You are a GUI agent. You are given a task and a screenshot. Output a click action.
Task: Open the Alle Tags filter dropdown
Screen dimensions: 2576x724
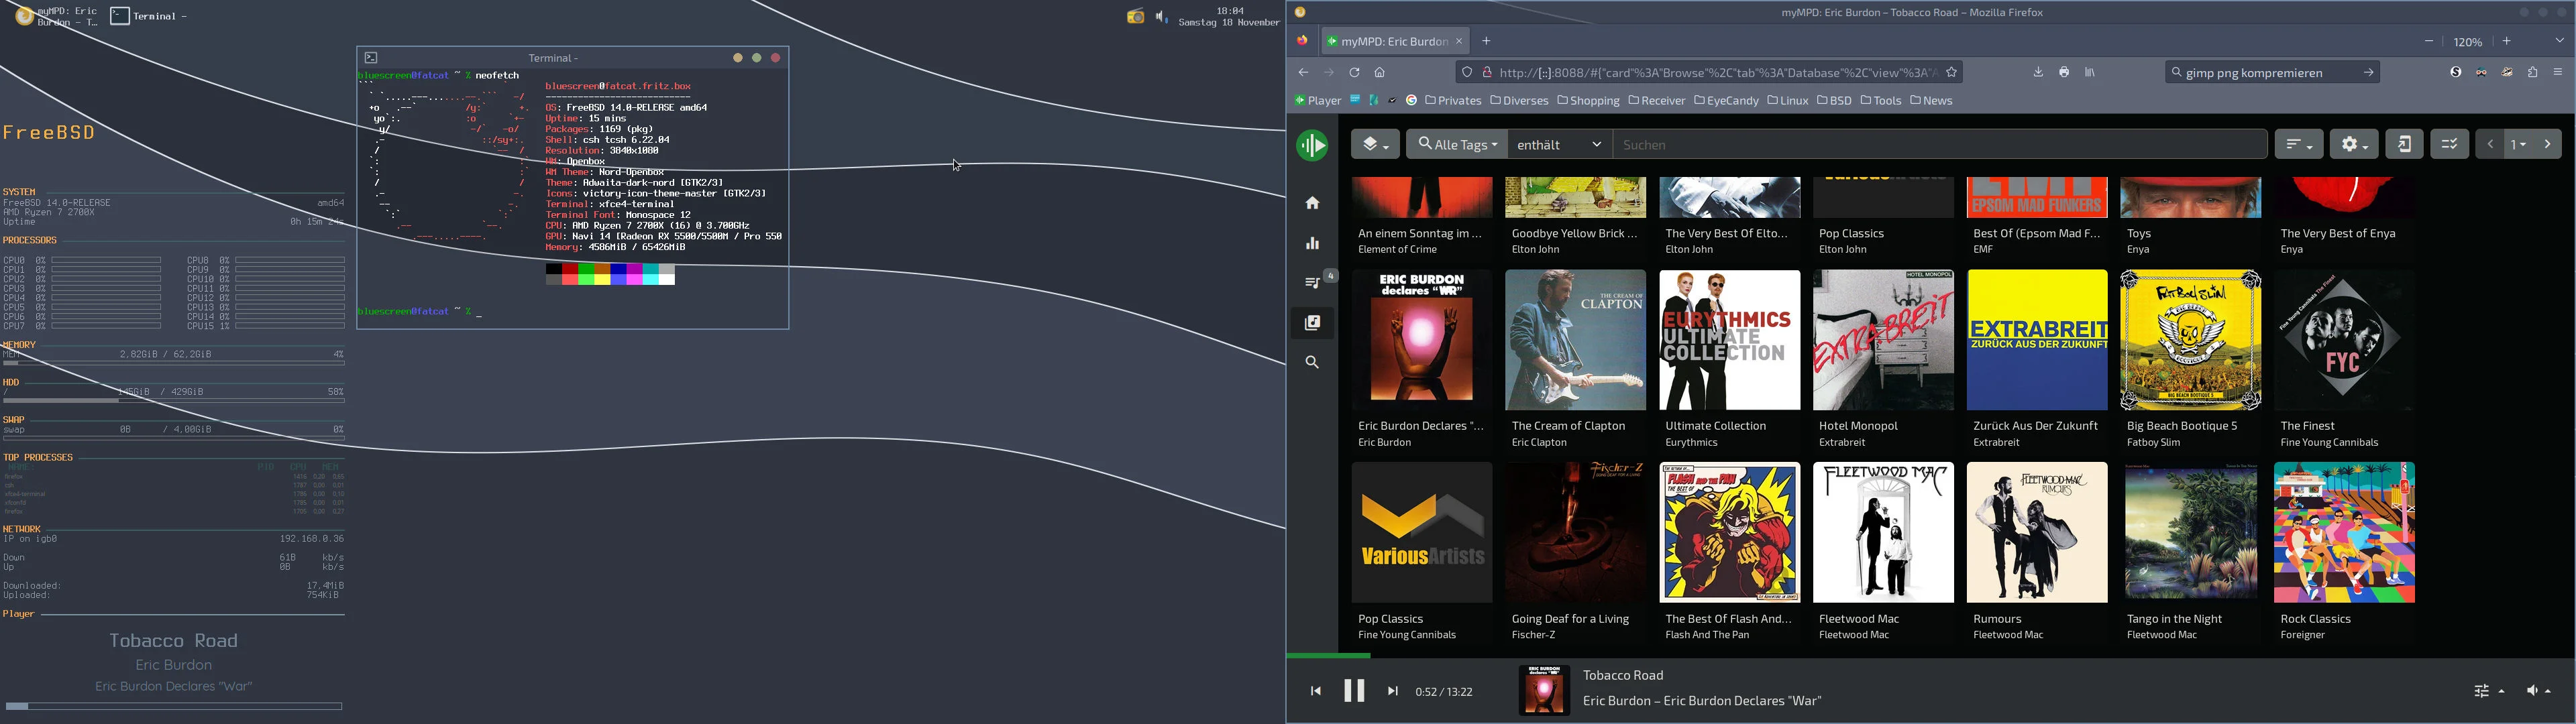[1457, 145]
